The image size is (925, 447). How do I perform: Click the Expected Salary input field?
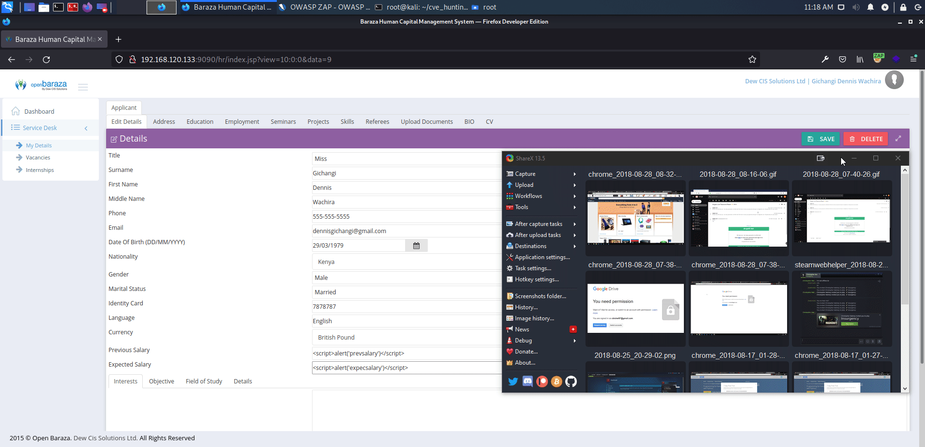coord(407,368)
